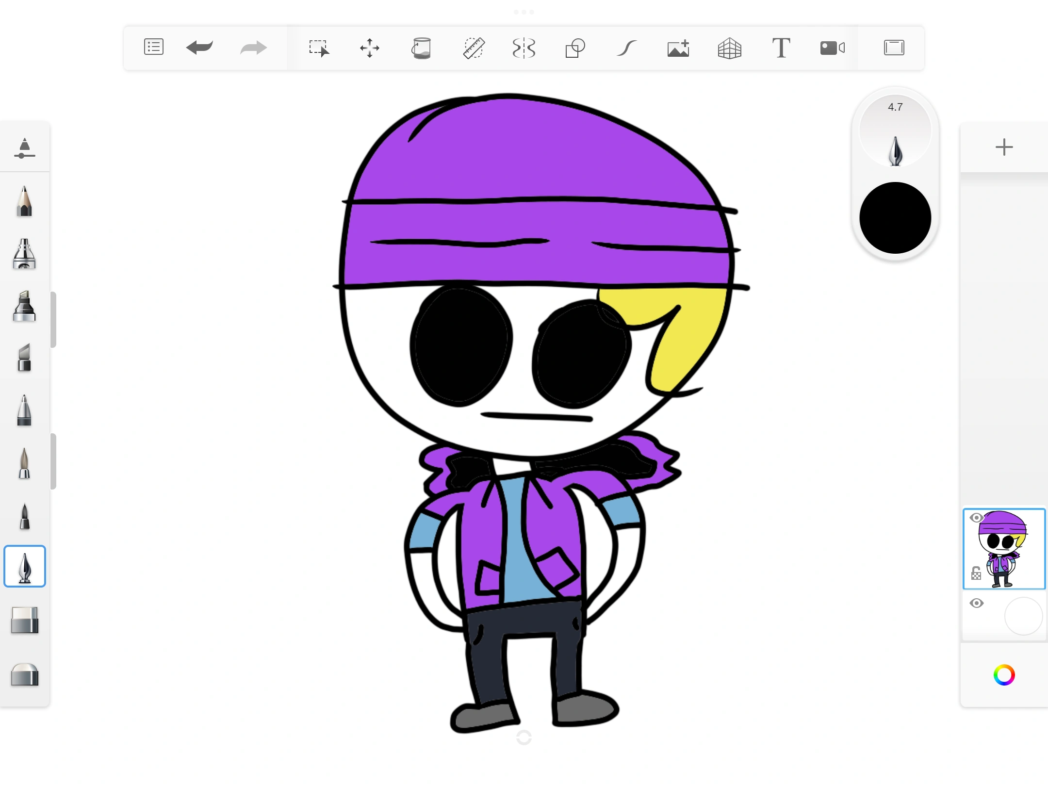Activate the Transform move tool
This screenshot has width=1048, height=786.
[370, 48]
